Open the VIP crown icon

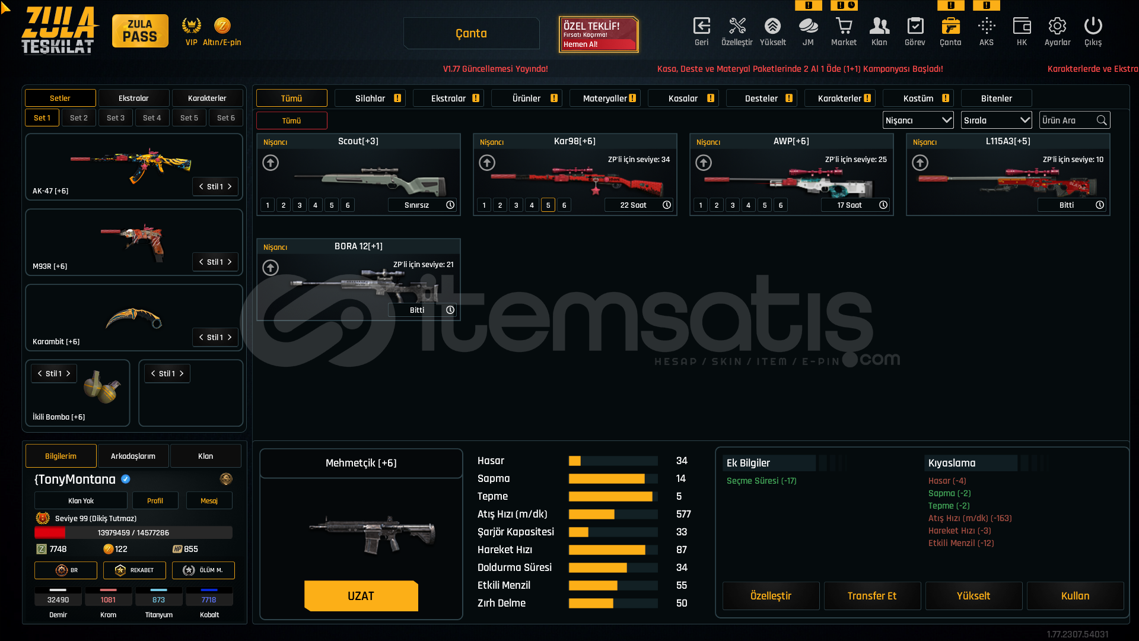(191, 26)
